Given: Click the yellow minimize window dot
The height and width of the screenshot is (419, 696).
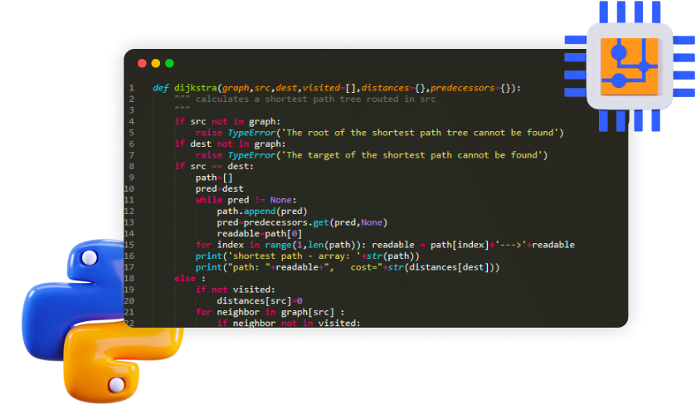Looking at the screenshot, I should pyautogui.click(x=156, y=63).
